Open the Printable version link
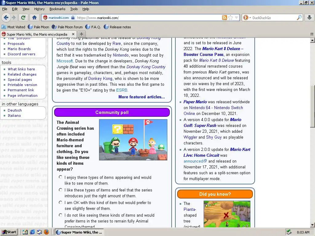The width and height of the screenshot is (315, 236). point(22,85)
